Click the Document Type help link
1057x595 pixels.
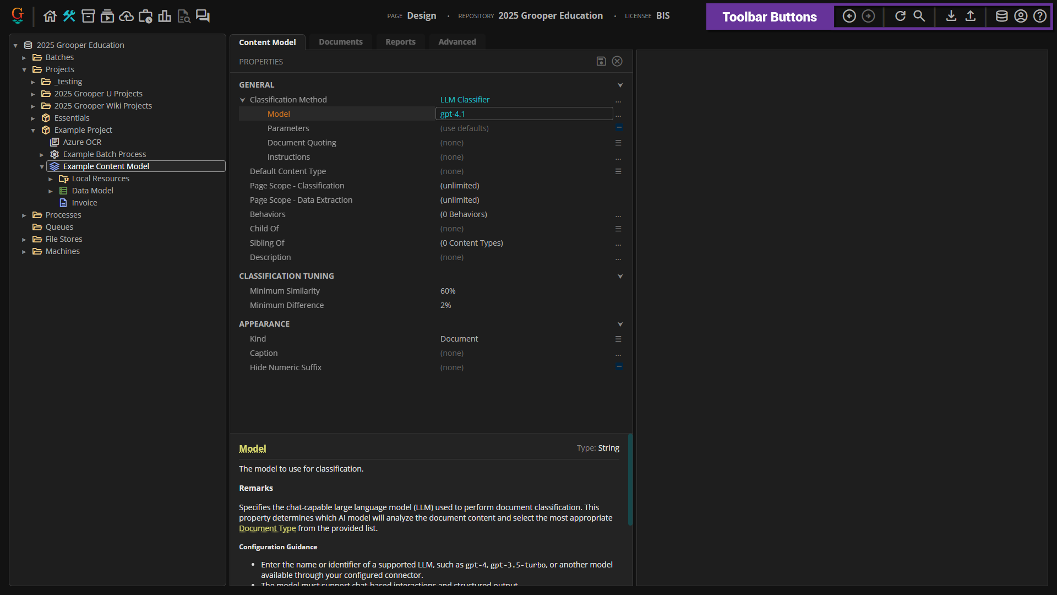(x=267, y=528)
